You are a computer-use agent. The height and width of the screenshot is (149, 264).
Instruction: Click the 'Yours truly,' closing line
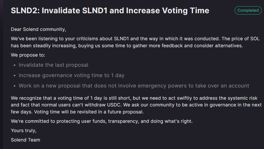point(24,130)
